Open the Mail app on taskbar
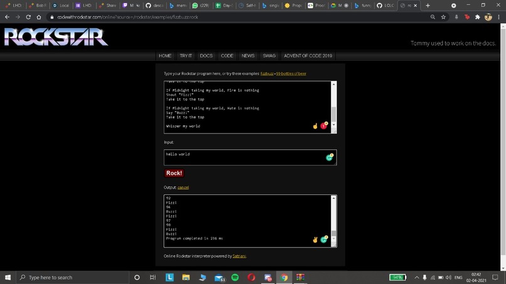 click(219, 278)
